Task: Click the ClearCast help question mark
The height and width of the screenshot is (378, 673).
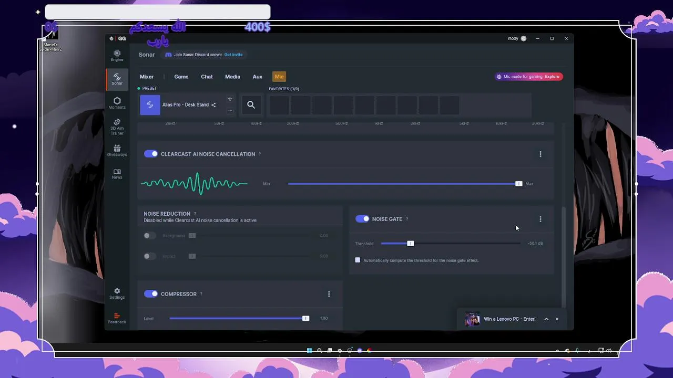Action: click(259, 154)
